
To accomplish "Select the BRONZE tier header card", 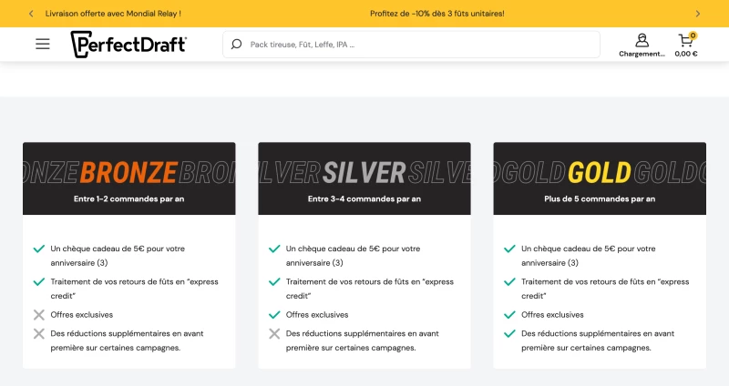I will coord(129,178).
